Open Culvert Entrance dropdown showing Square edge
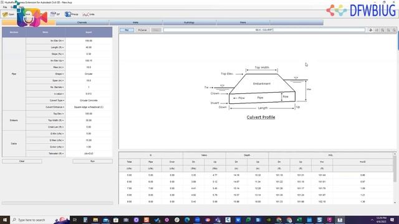 pyautogui.click(x=89, y=107)
